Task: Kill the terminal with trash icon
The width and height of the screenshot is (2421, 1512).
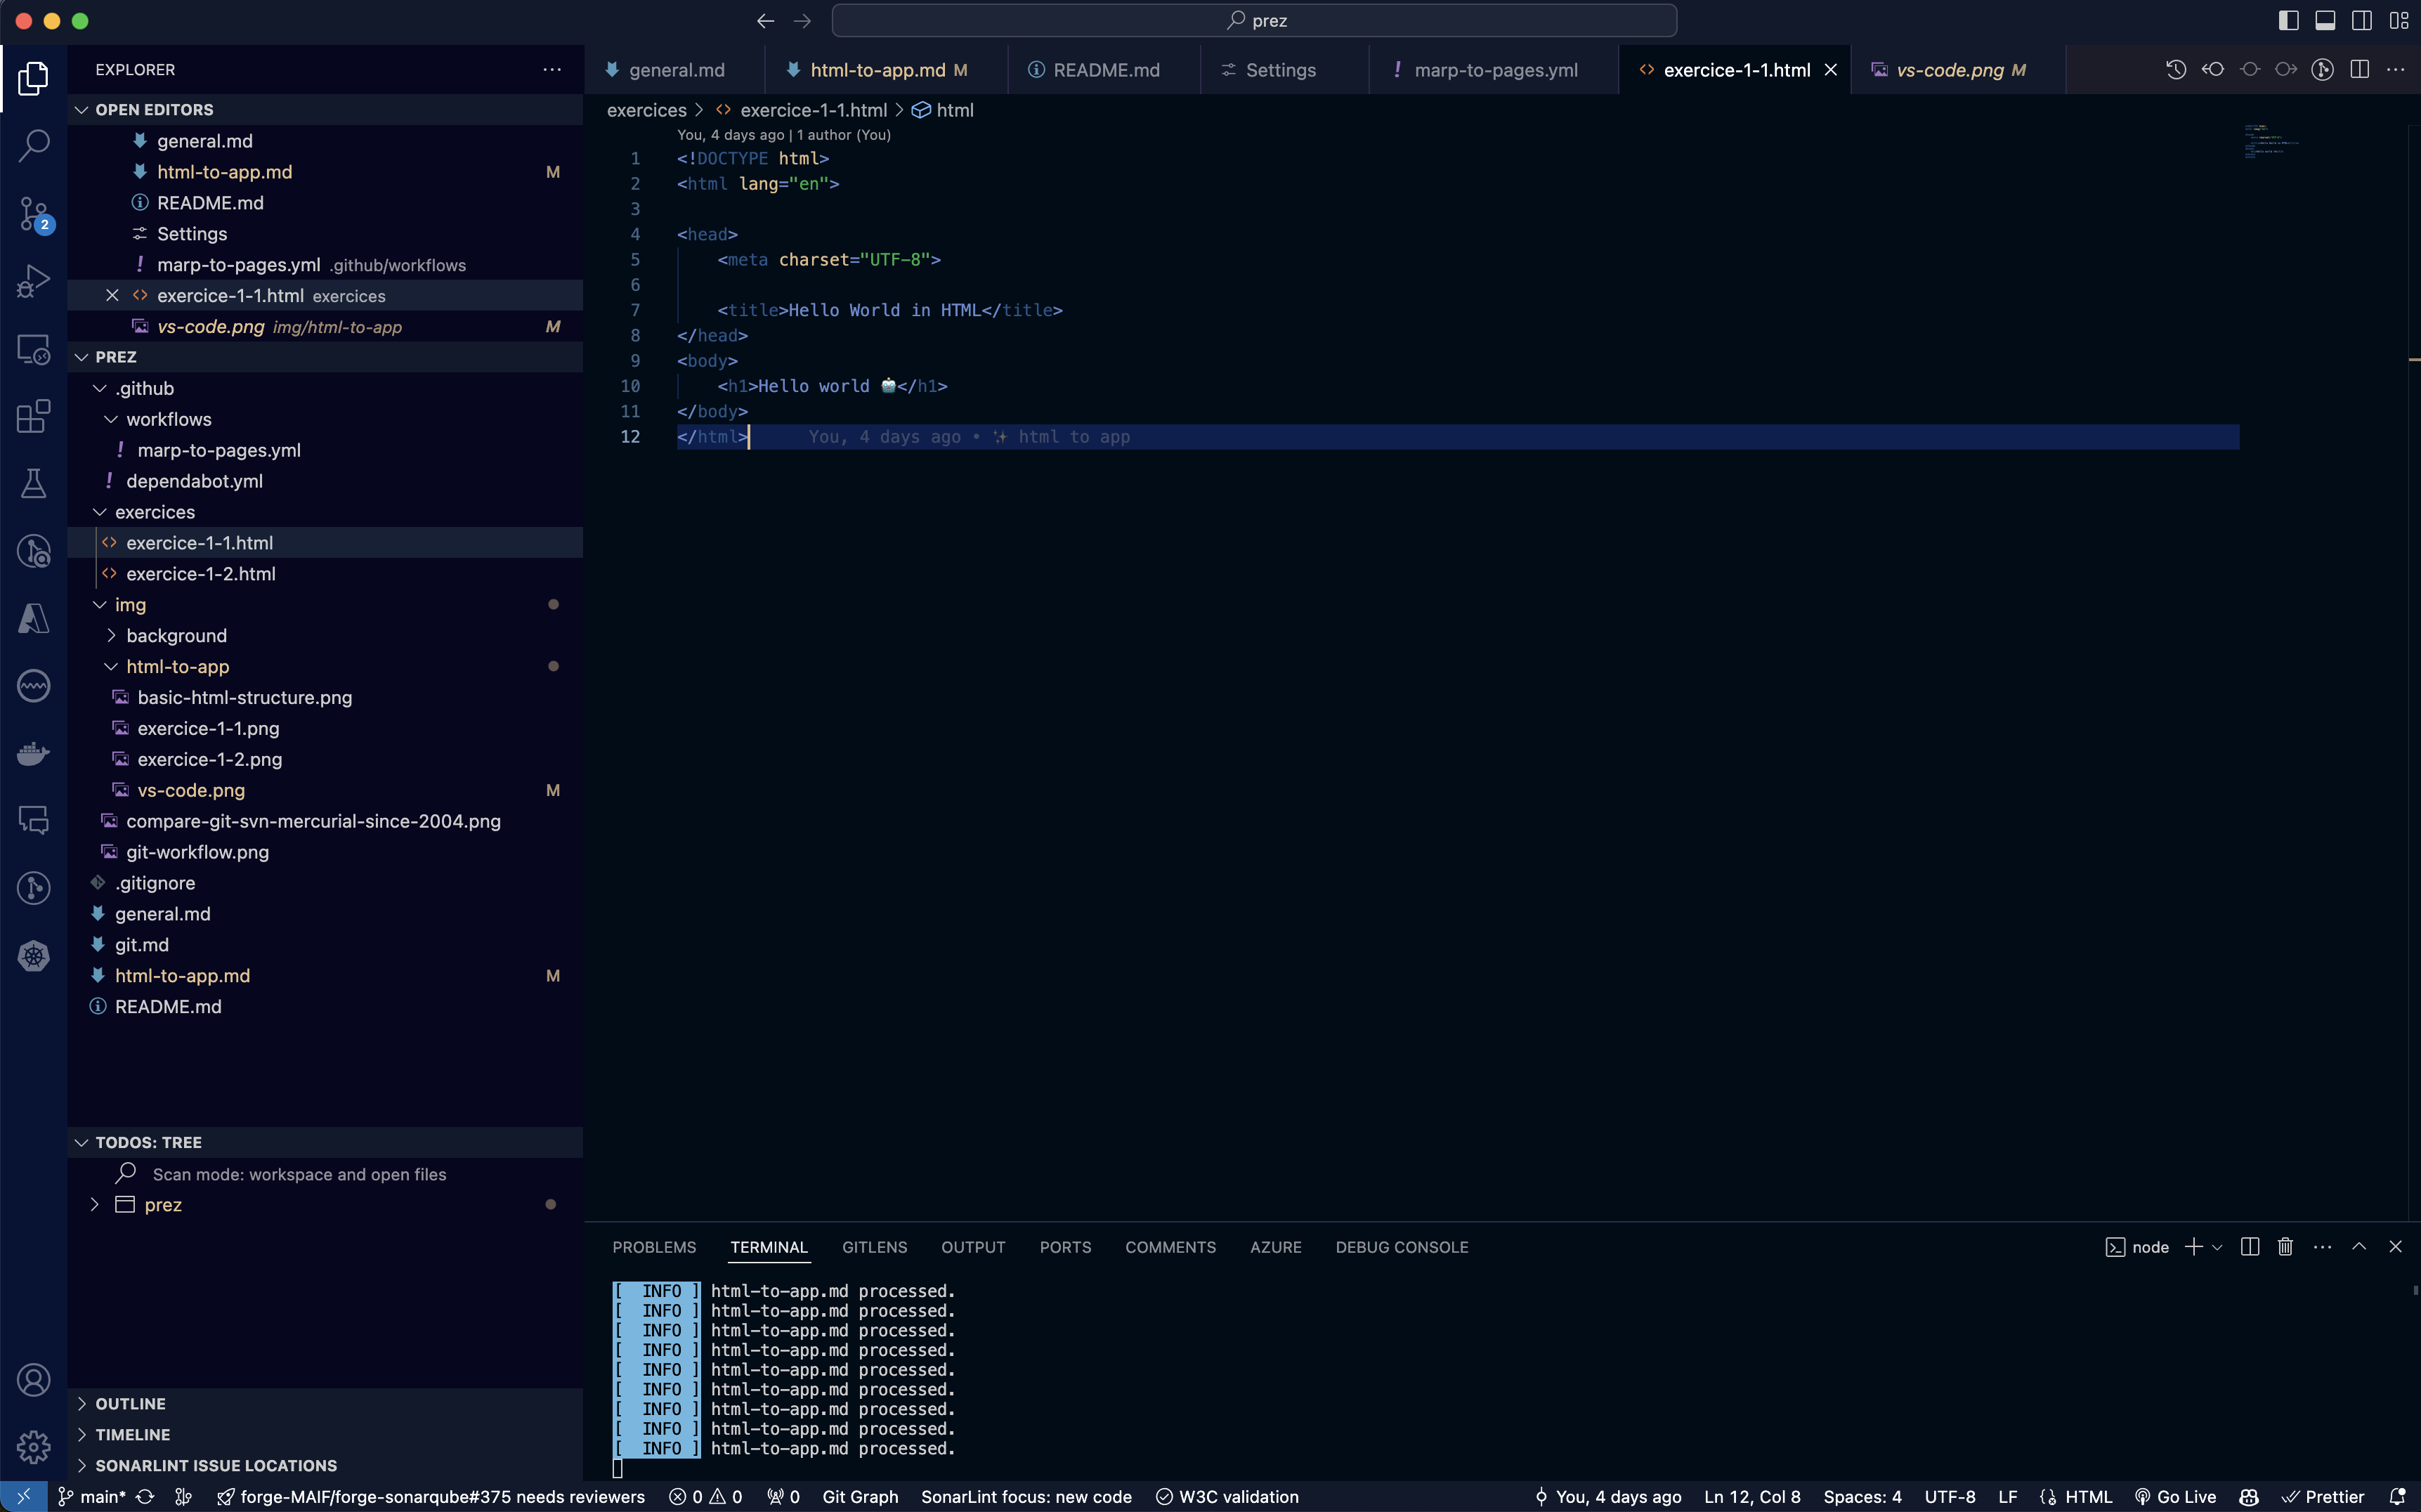Action: (x=2285, y=1247)
